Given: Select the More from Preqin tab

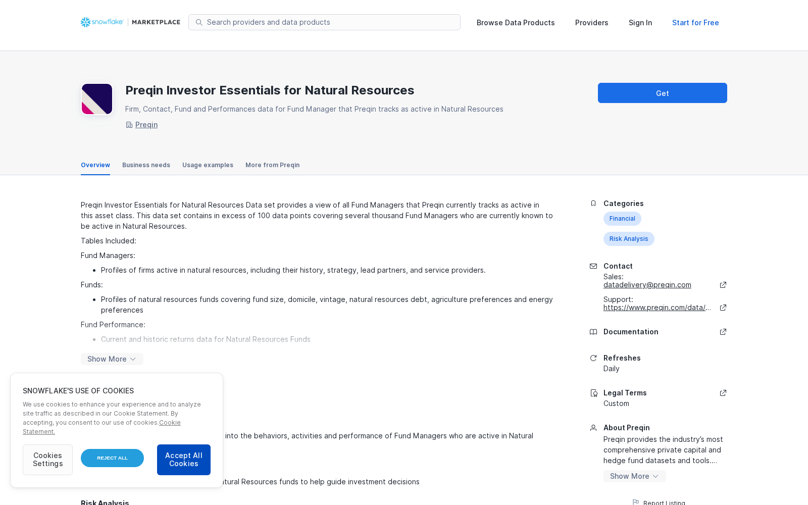Looking at the screenshot, I should coord(272,165).
